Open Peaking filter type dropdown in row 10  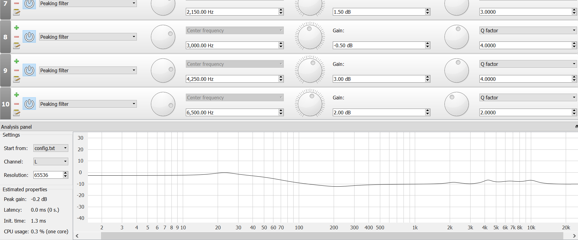coord(88,104)
